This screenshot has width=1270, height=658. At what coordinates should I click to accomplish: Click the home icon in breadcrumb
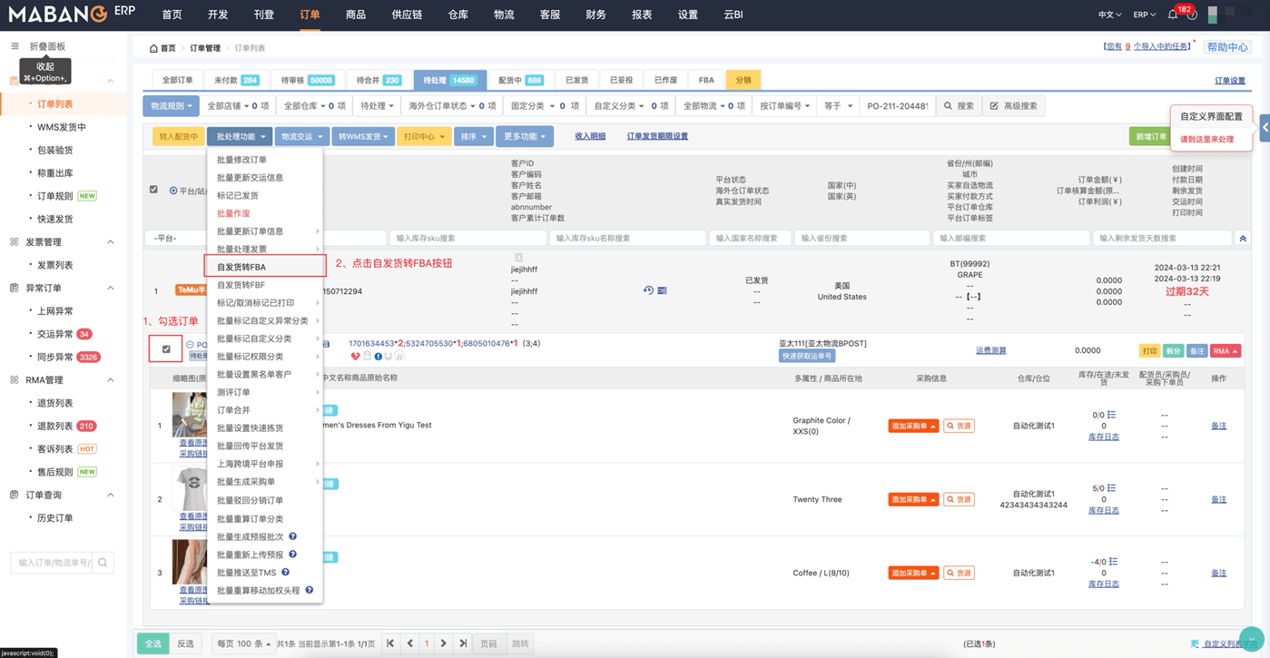tap(153, 48)
